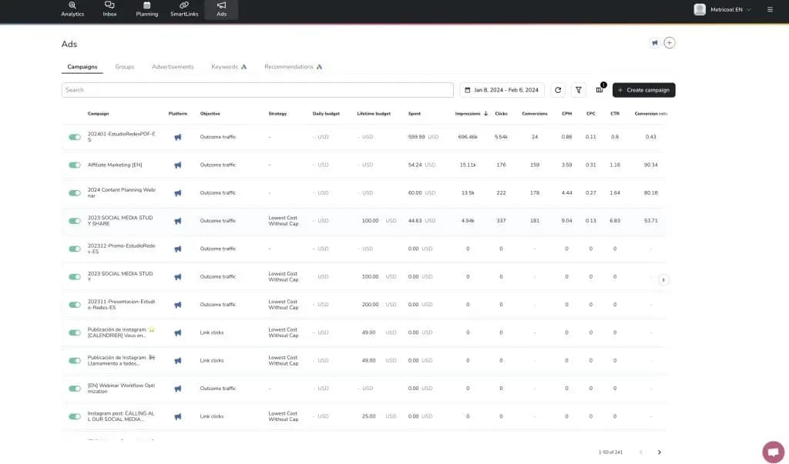Disable the 202311-Presentacion-Estudio-Redes-ES campaign
This screenshot has height=464, width=789.
pyautogui.click(x=75, y=305)
